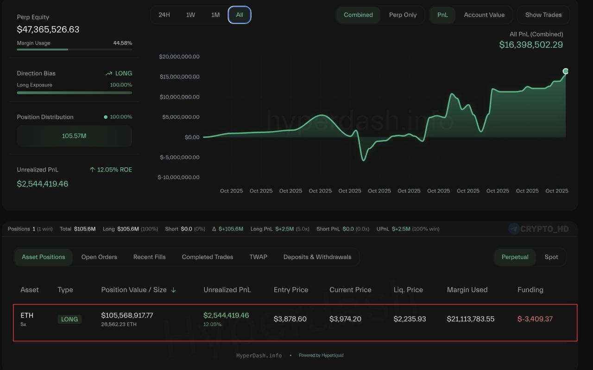Click the 105.57M position distribution bar
The image size is (593, 370).
coord(74,136)
